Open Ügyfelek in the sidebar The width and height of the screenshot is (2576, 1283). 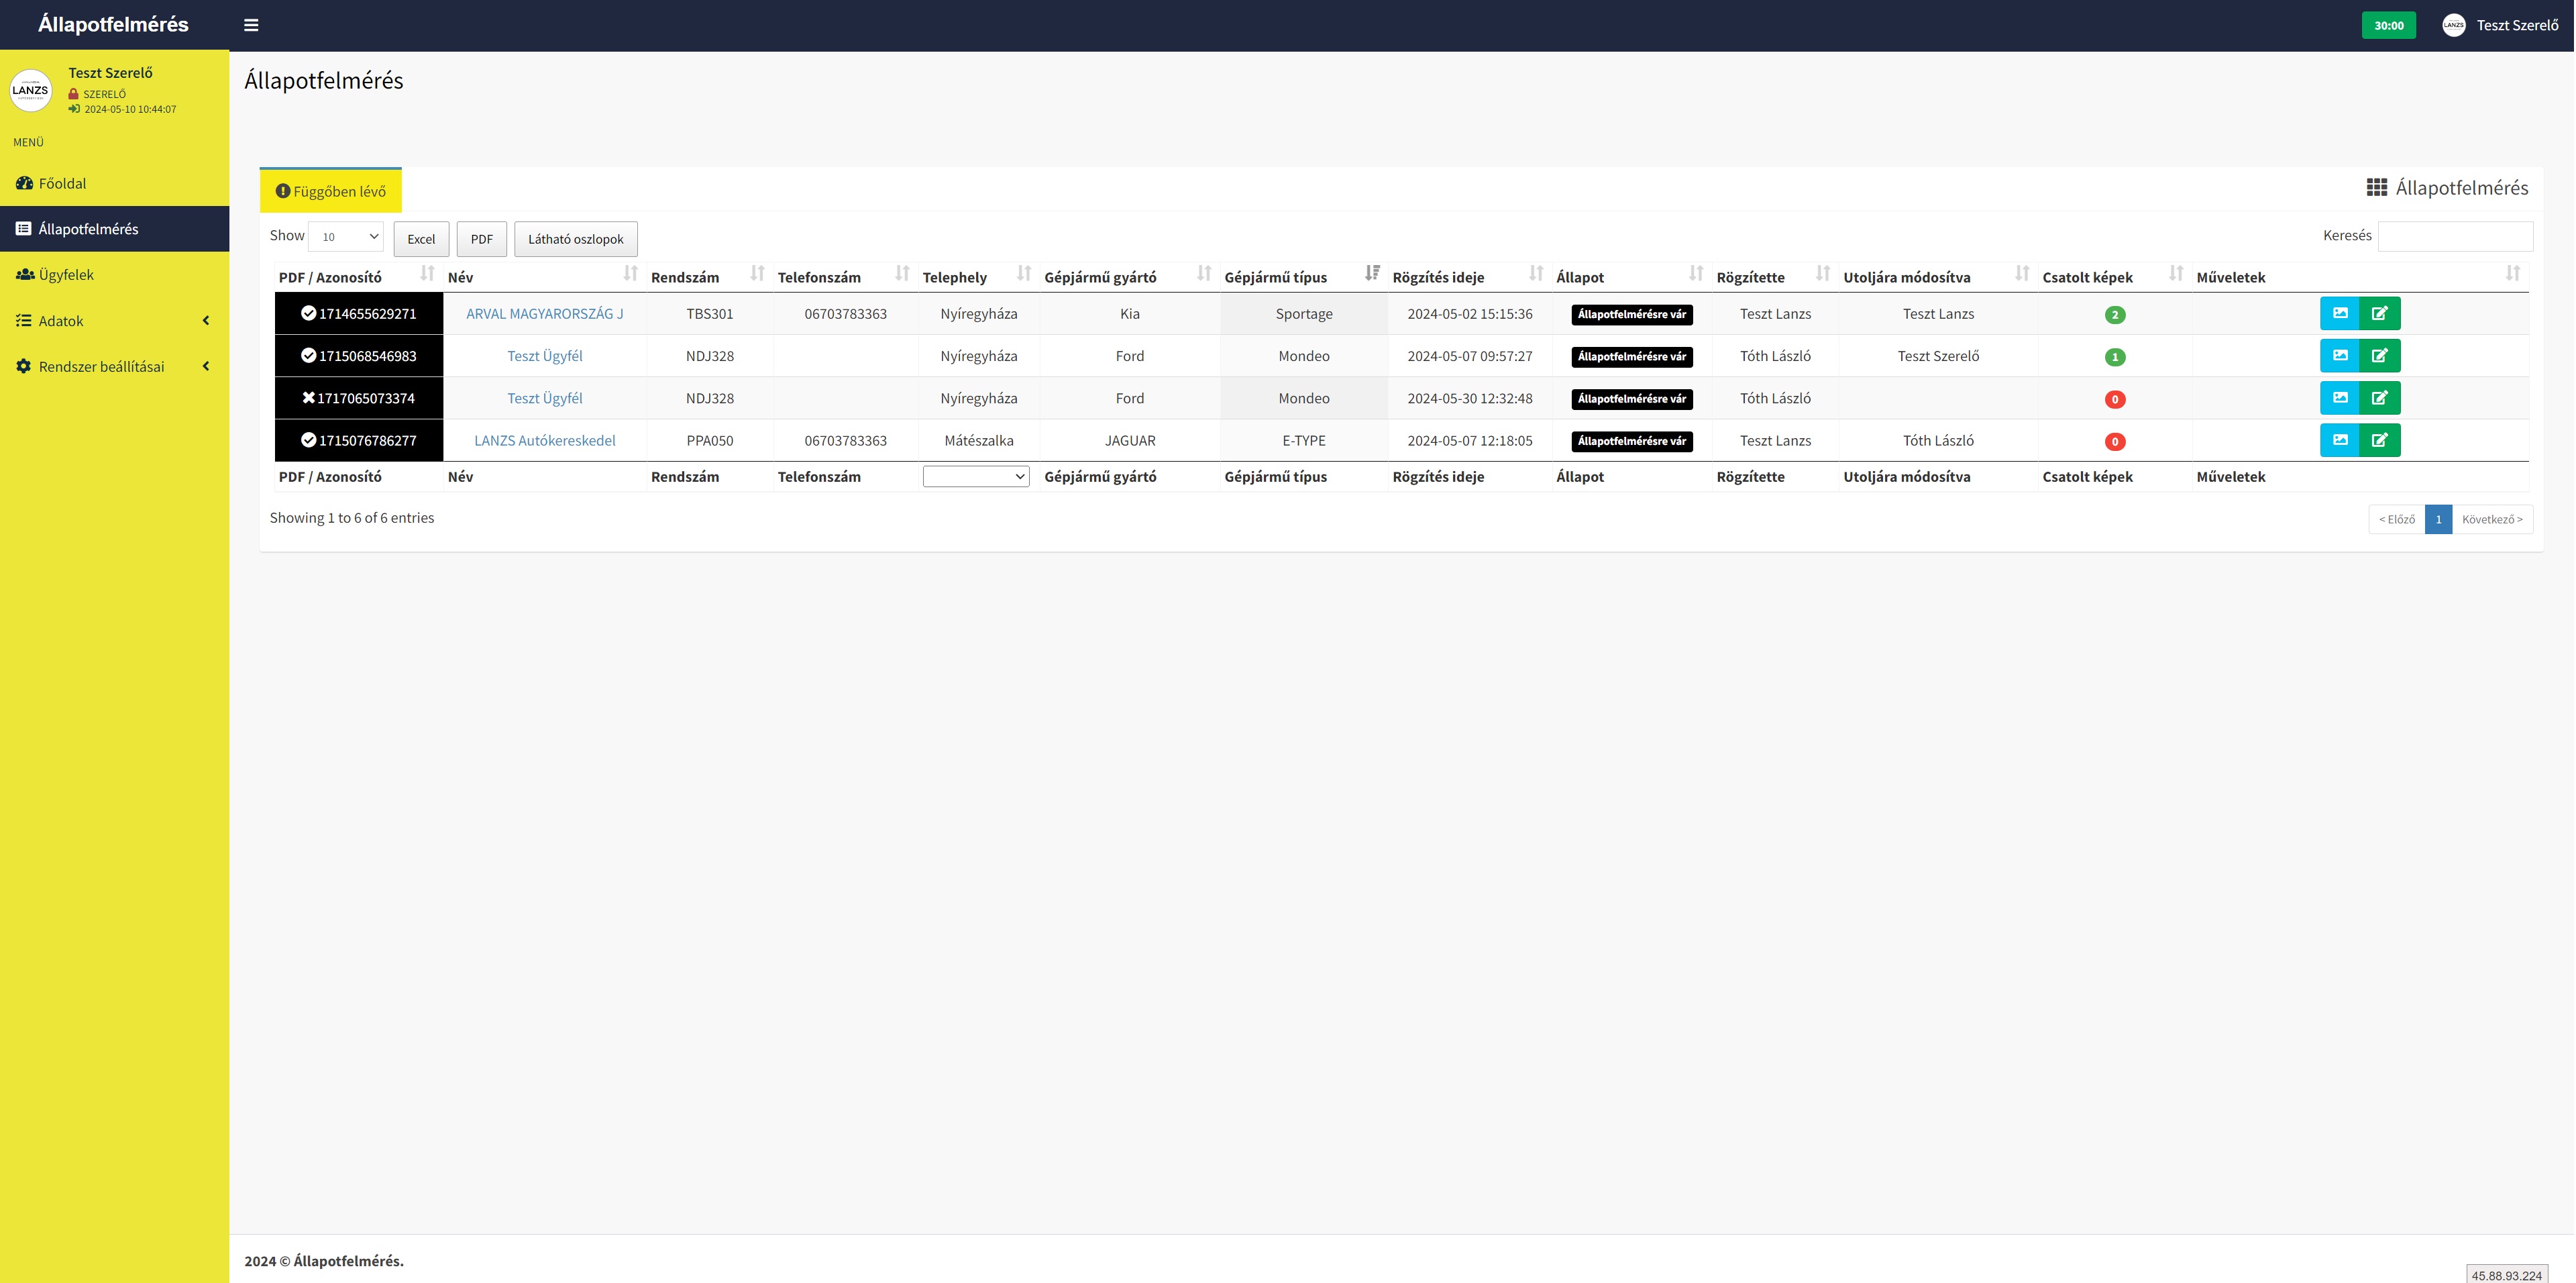pos(66,275)
